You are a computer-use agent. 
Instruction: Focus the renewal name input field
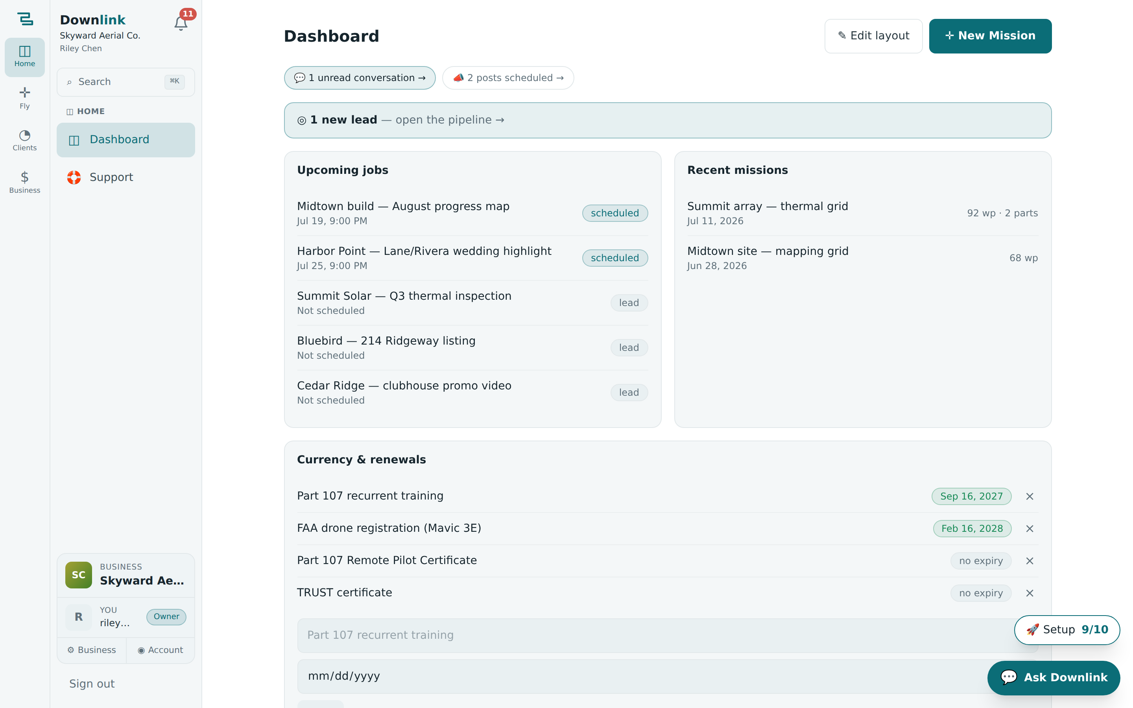pos(668,635)
